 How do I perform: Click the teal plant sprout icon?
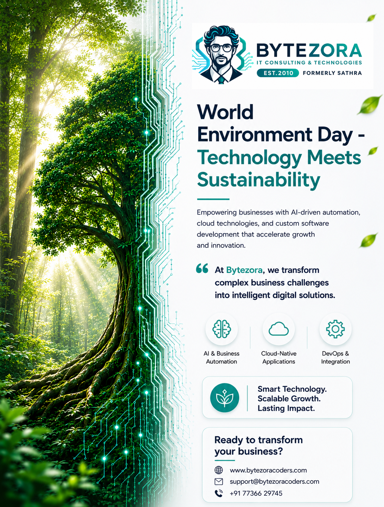pos(225,398)
